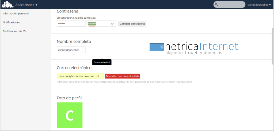Image resolution: width=274 pixels, height=131 pixels.
Task: Click the current password field
Action: click(x=71, y=24)
